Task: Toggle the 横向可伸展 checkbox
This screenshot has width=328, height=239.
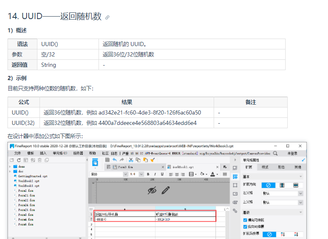Action: (x=245, y=220)
